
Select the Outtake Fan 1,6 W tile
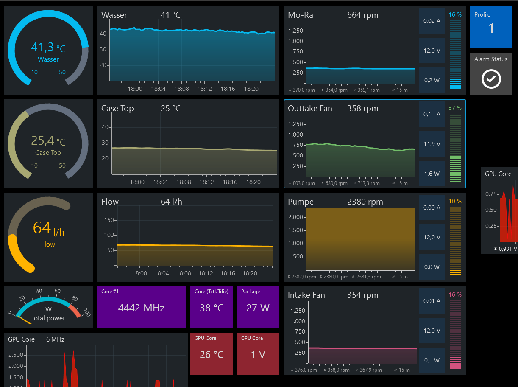[x=432, y=174]
